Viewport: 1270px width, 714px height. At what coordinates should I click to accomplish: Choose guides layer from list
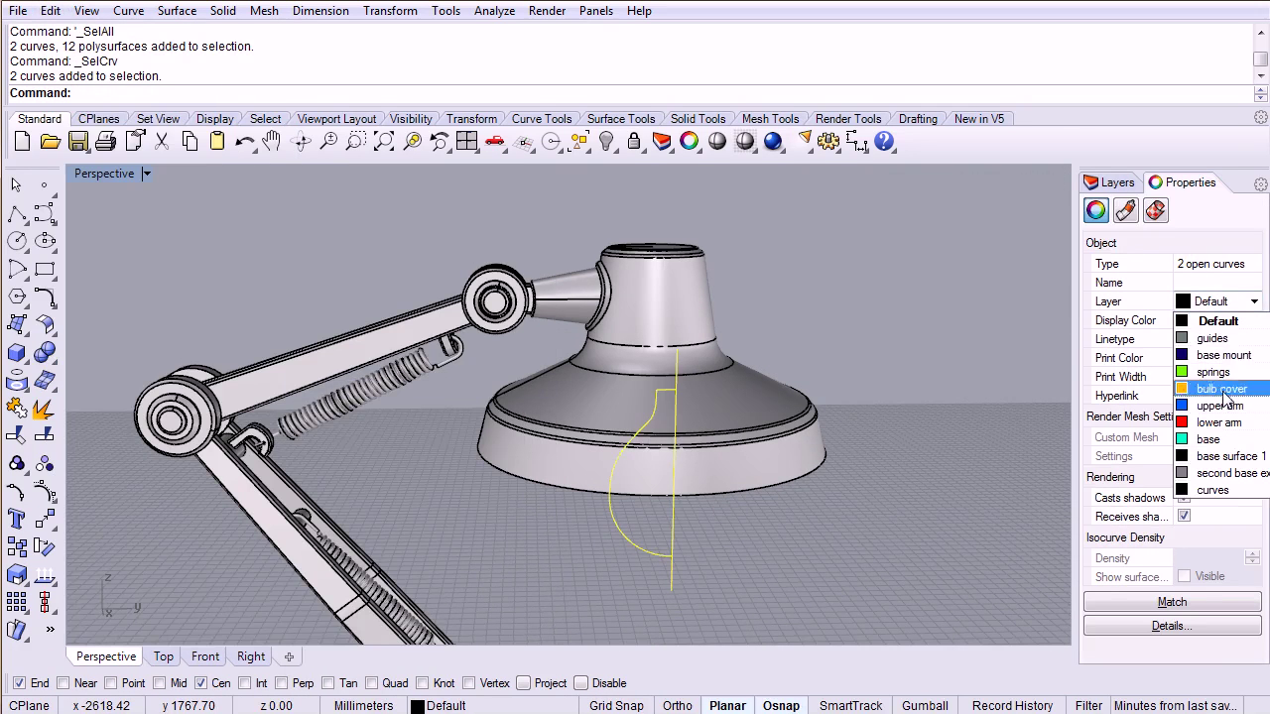pyautogui.click(x=1221, y=338)
